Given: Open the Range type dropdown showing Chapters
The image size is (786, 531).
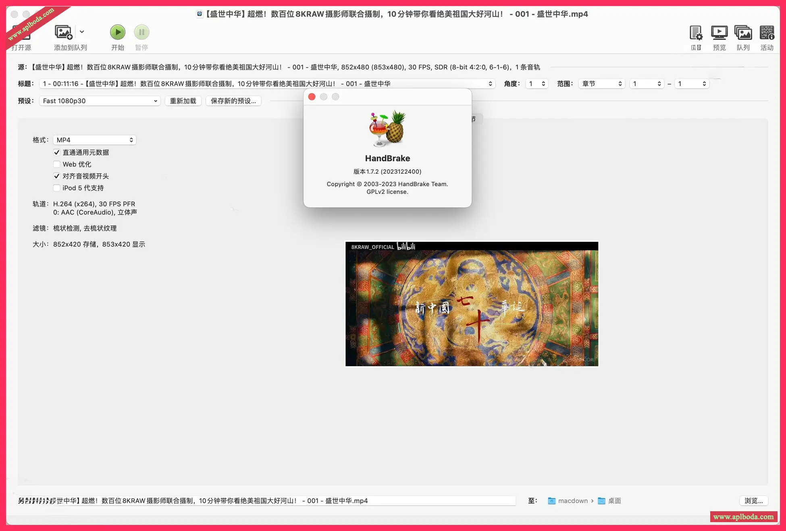Looking at the screenshot, I should click(602, 84).
